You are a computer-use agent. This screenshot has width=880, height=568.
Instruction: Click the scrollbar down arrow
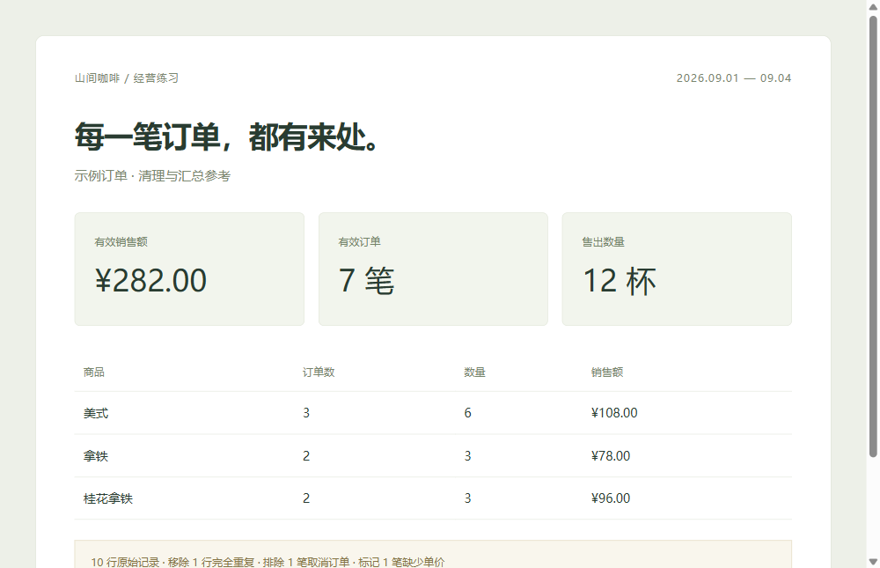point(873,561)
